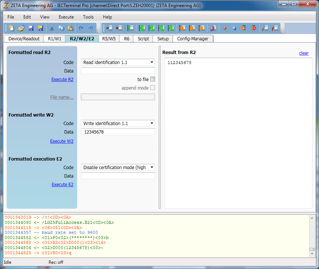Viewport: 319px width, 269px height.
Task: Click the W2 Data field containing 12345678
Action: click(118, 132)
